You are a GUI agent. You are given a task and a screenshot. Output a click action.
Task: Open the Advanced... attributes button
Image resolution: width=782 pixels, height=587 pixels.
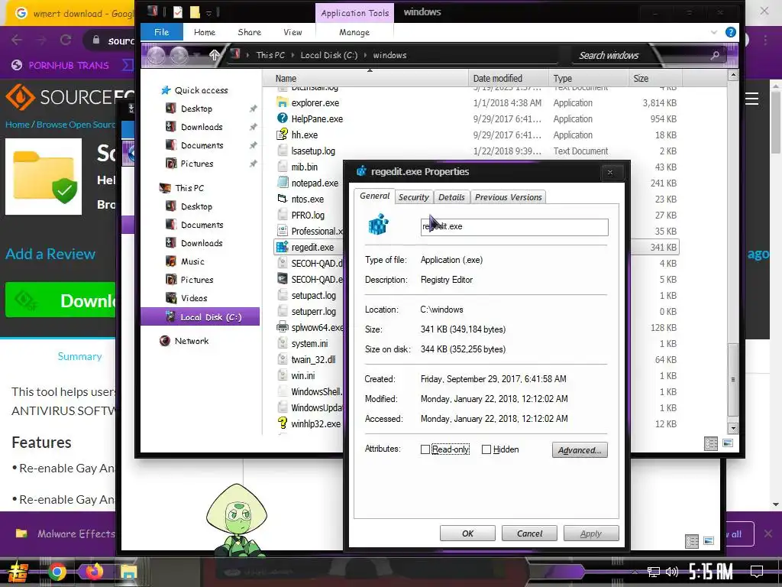(x=580, y=449)
